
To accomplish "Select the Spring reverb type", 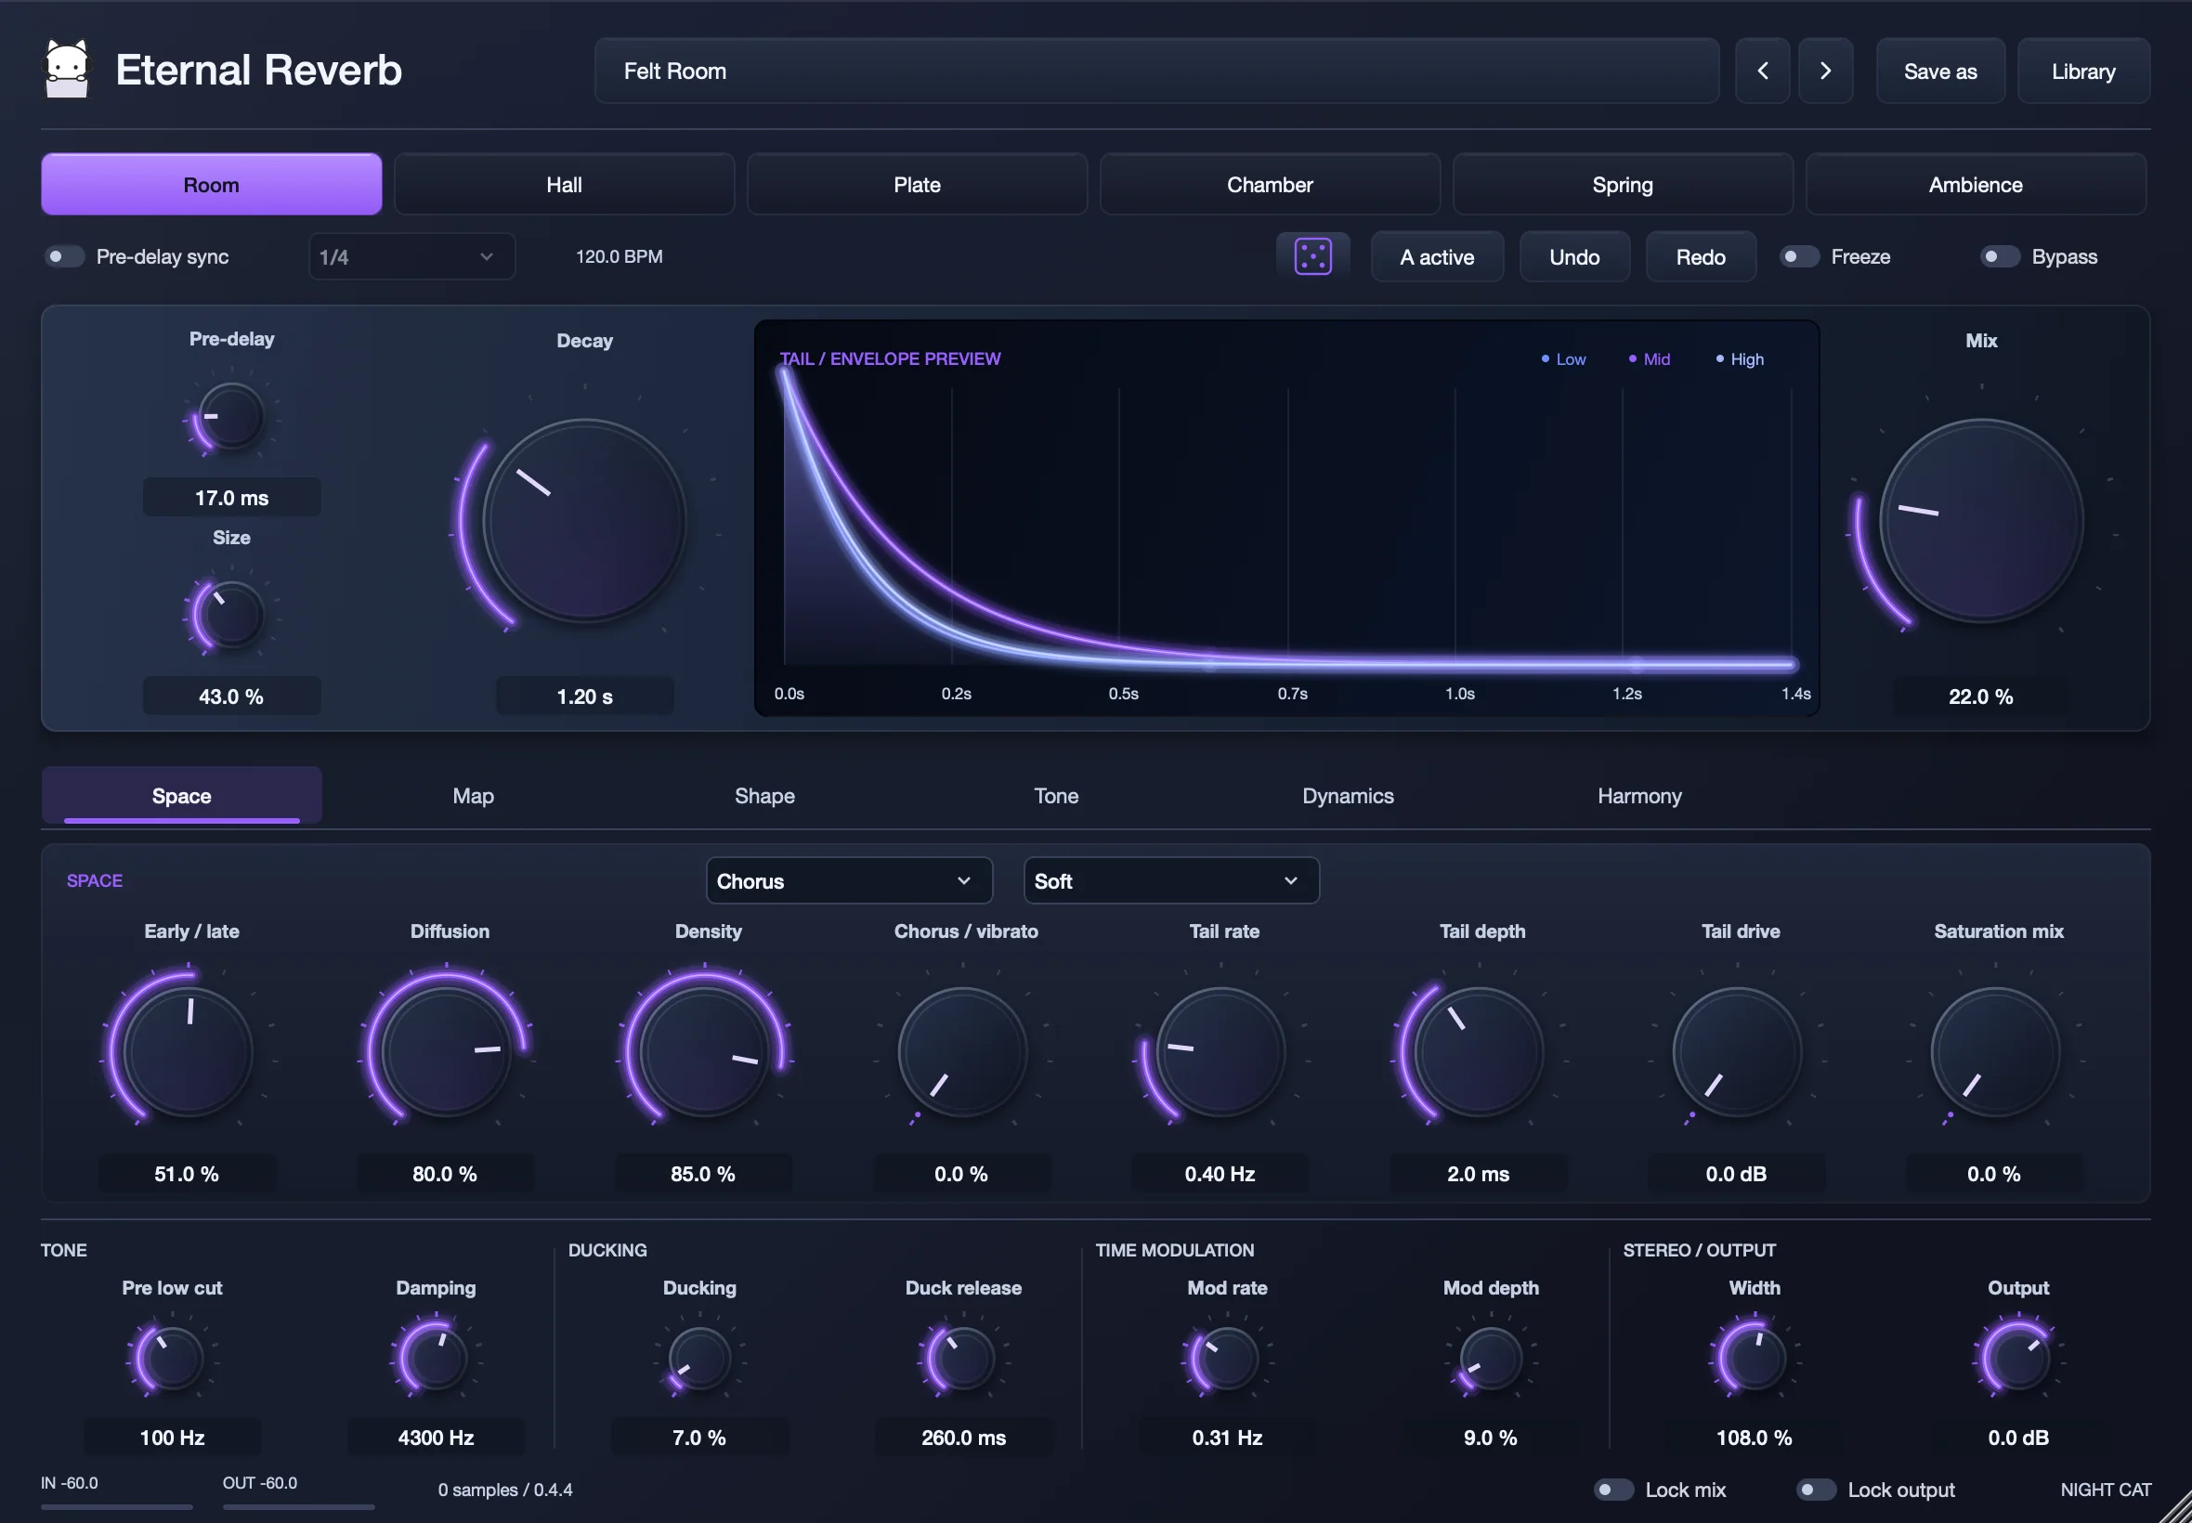I will pyautogui.click(x=1623, y=184).
